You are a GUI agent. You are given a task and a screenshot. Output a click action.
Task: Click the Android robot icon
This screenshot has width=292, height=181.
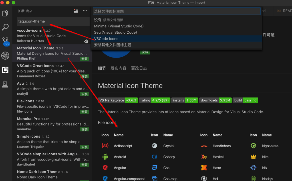(105, 157)
